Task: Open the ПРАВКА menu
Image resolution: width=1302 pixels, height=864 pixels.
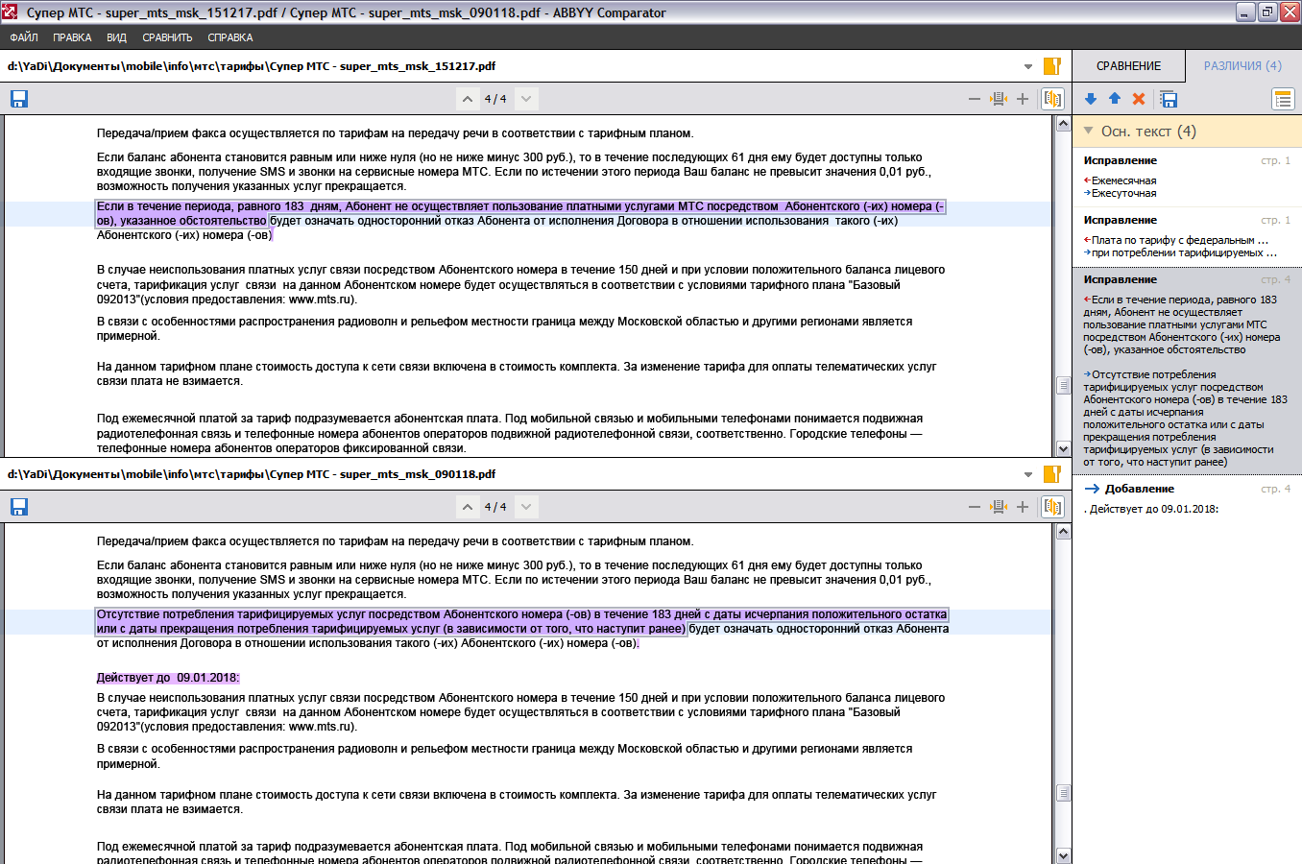Action: [72, 37]
